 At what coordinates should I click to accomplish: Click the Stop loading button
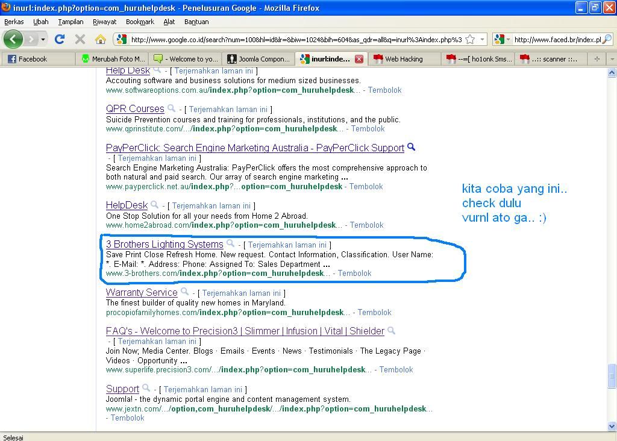click(80, 39)
